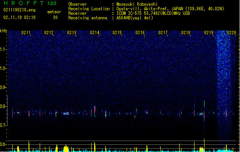Click the word meteor

[x=54, y=12]
